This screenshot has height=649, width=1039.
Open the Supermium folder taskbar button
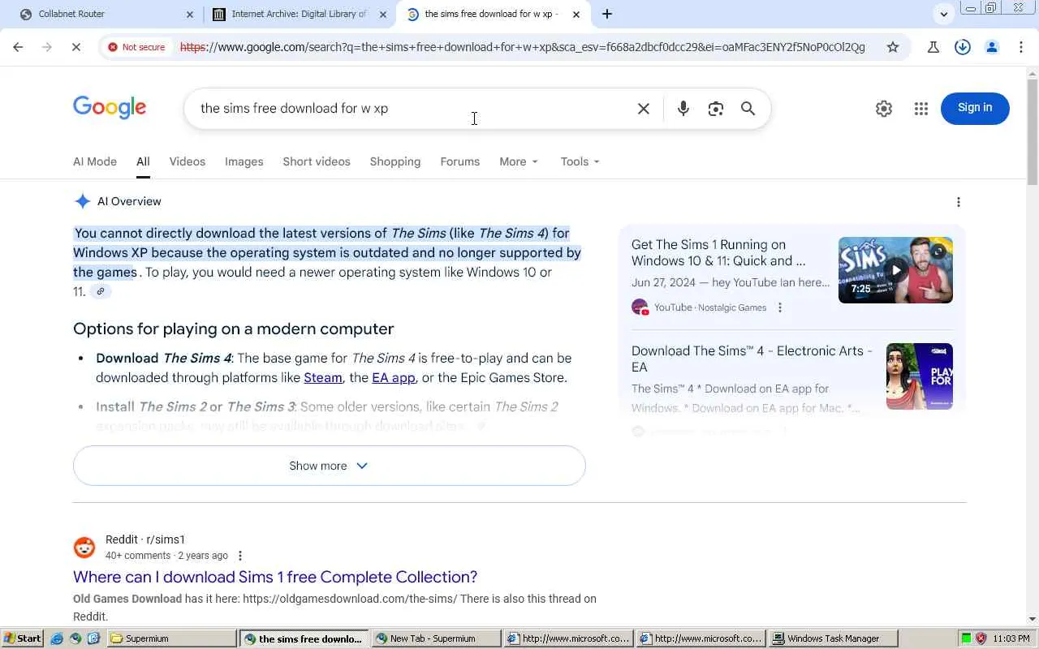coord(172,638)
